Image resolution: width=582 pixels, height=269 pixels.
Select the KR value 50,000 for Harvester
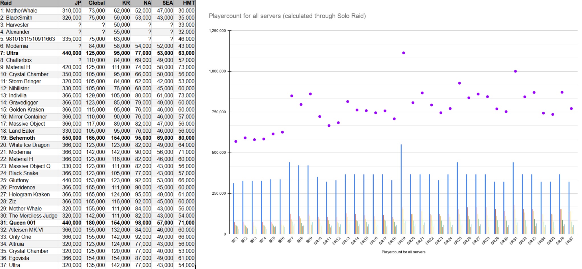coord(122,25)
